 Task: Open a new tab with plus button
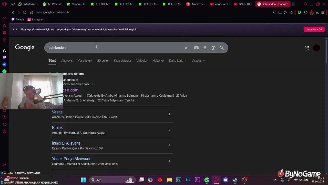point(293,4)
